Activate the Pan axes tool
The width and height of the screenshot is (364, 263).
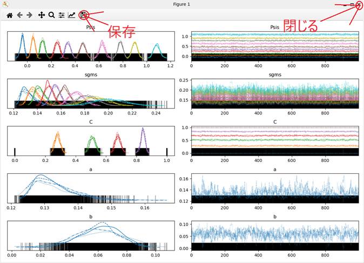42,16
